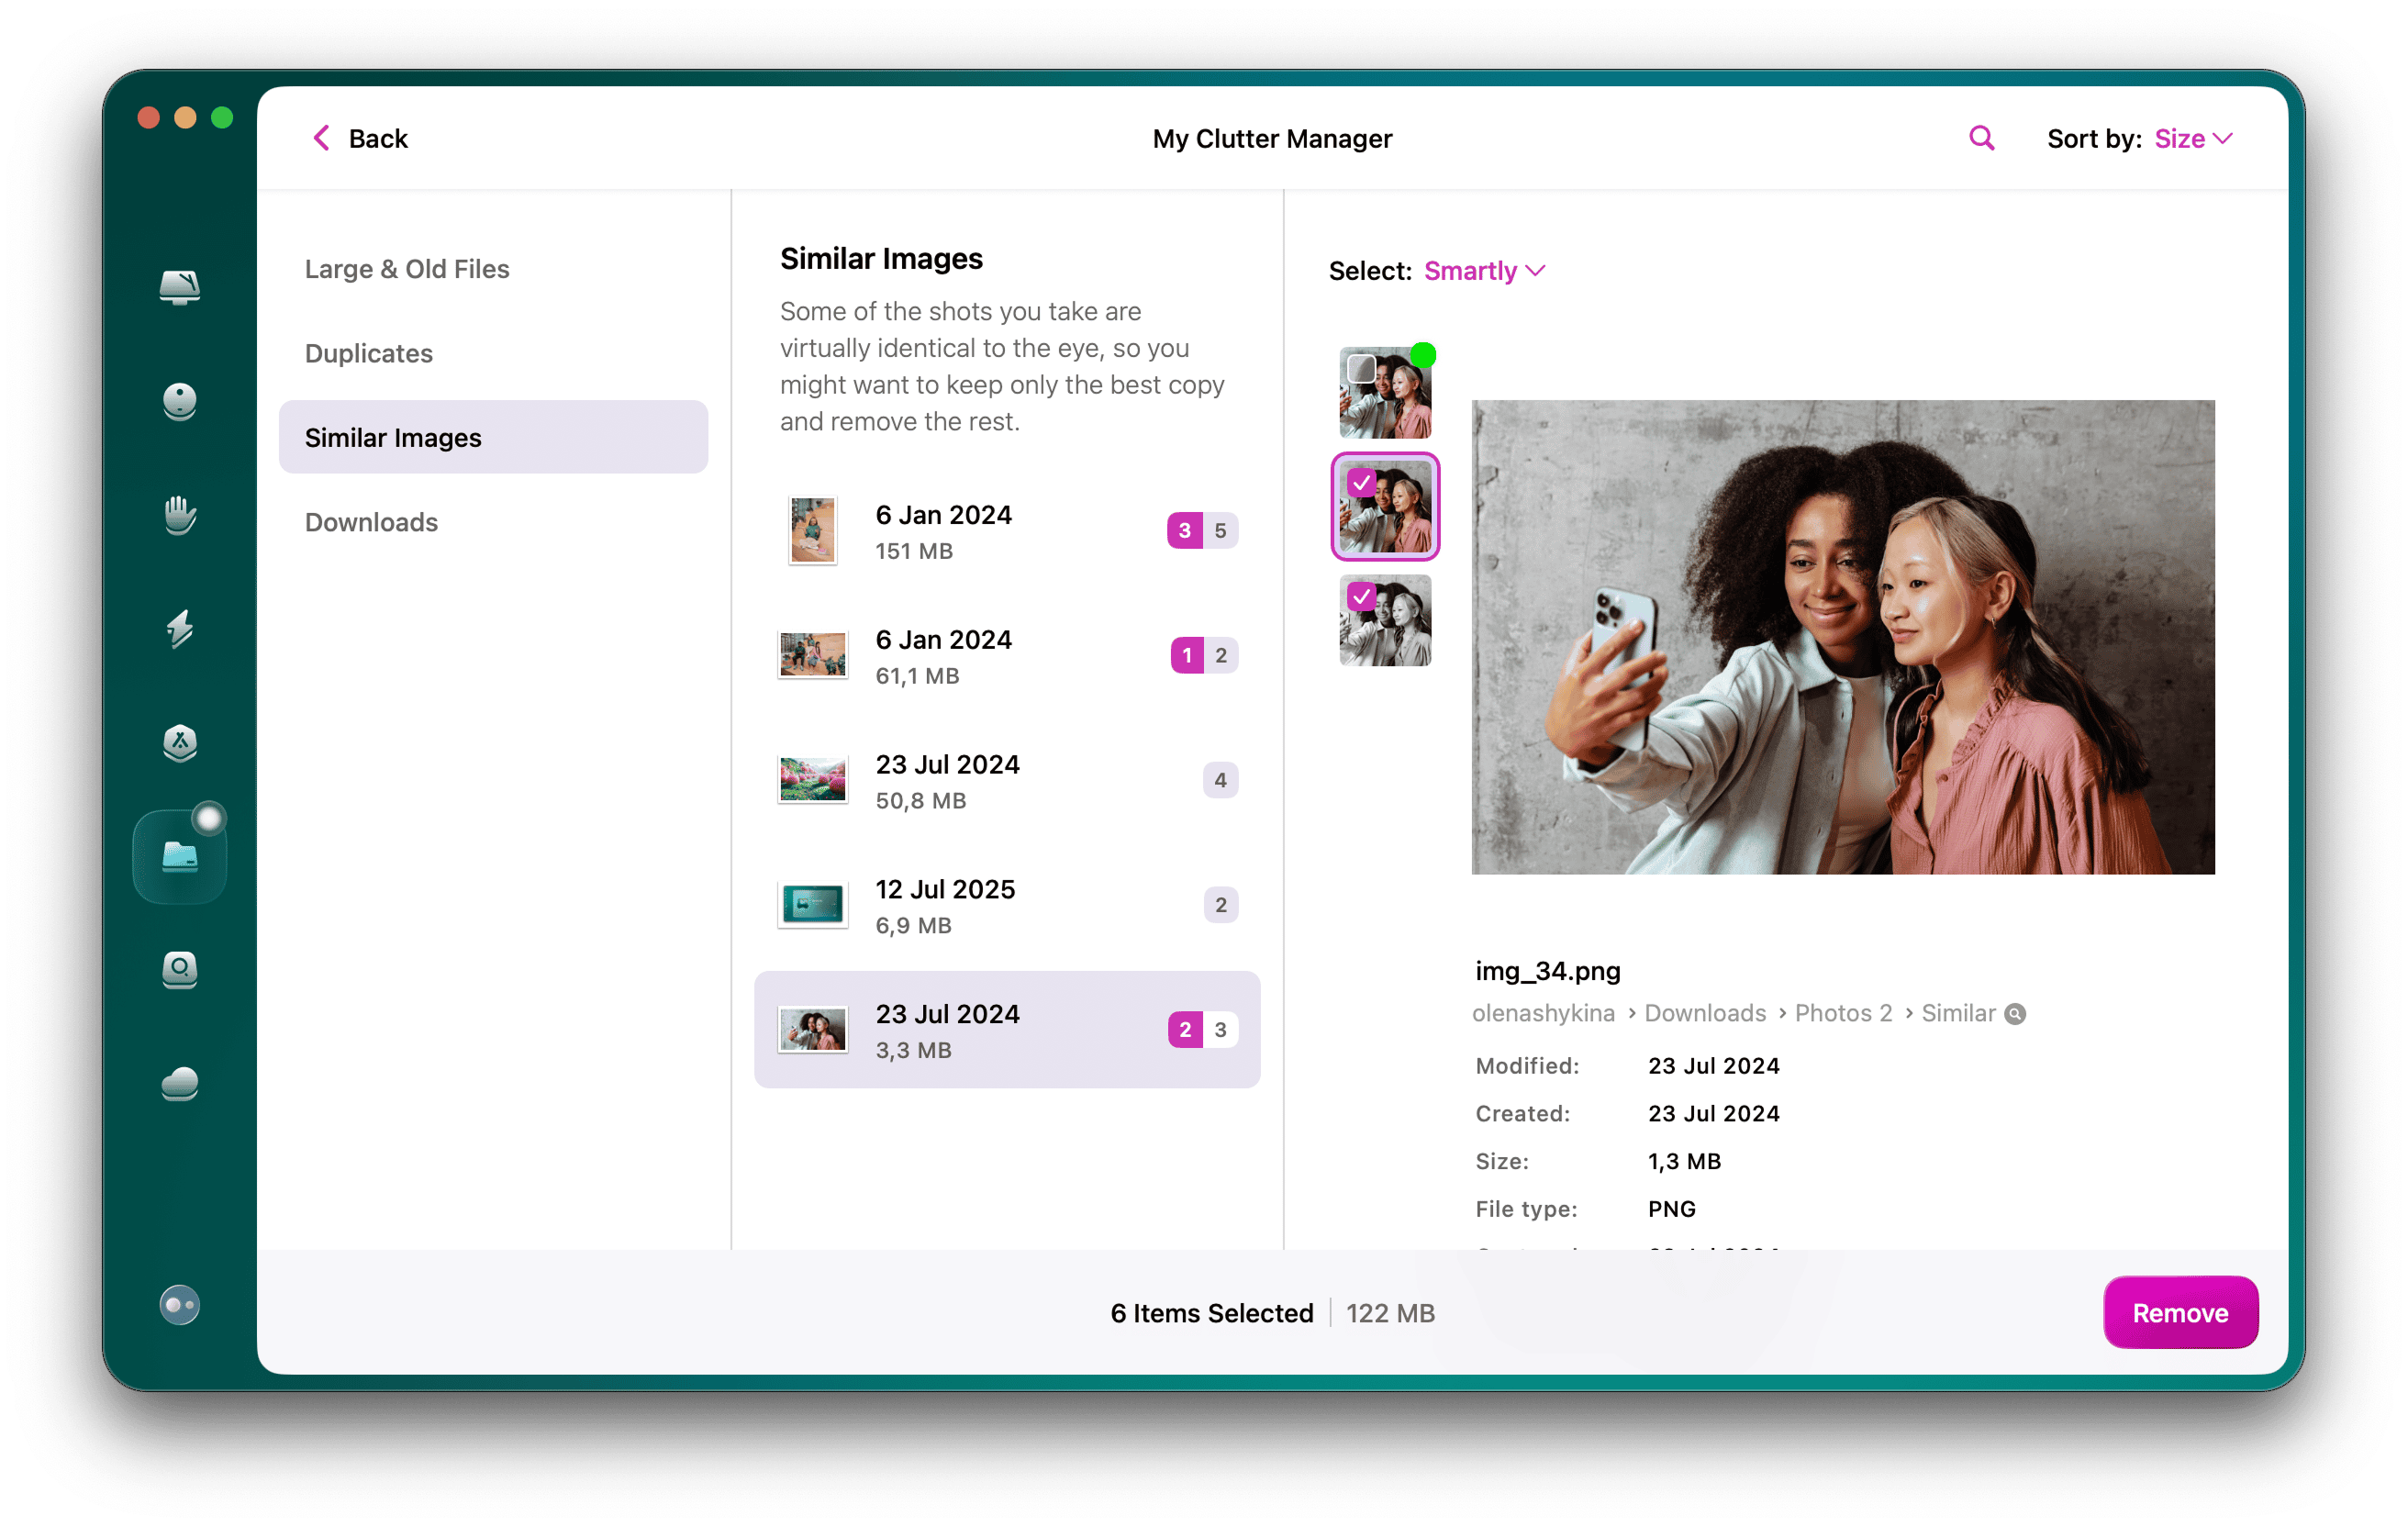
Task: Open the lightning bolt Performance module
Action: [180, 629]
